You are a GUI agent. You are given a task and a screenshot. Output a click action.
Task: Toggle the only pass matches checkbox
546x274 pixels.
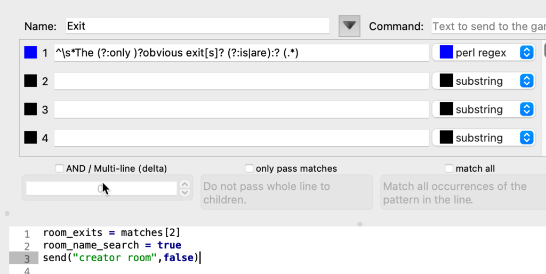tap(249, 168)
